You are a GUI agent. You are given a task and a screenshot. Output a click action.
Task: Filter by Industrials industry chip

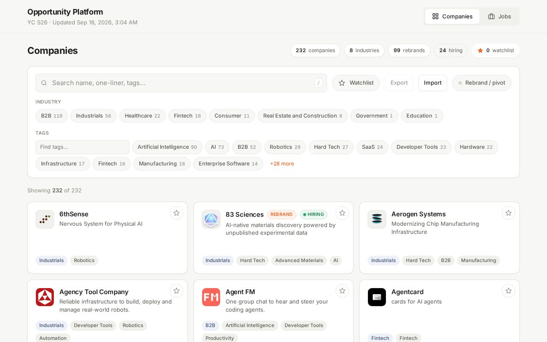coord(94,116)
